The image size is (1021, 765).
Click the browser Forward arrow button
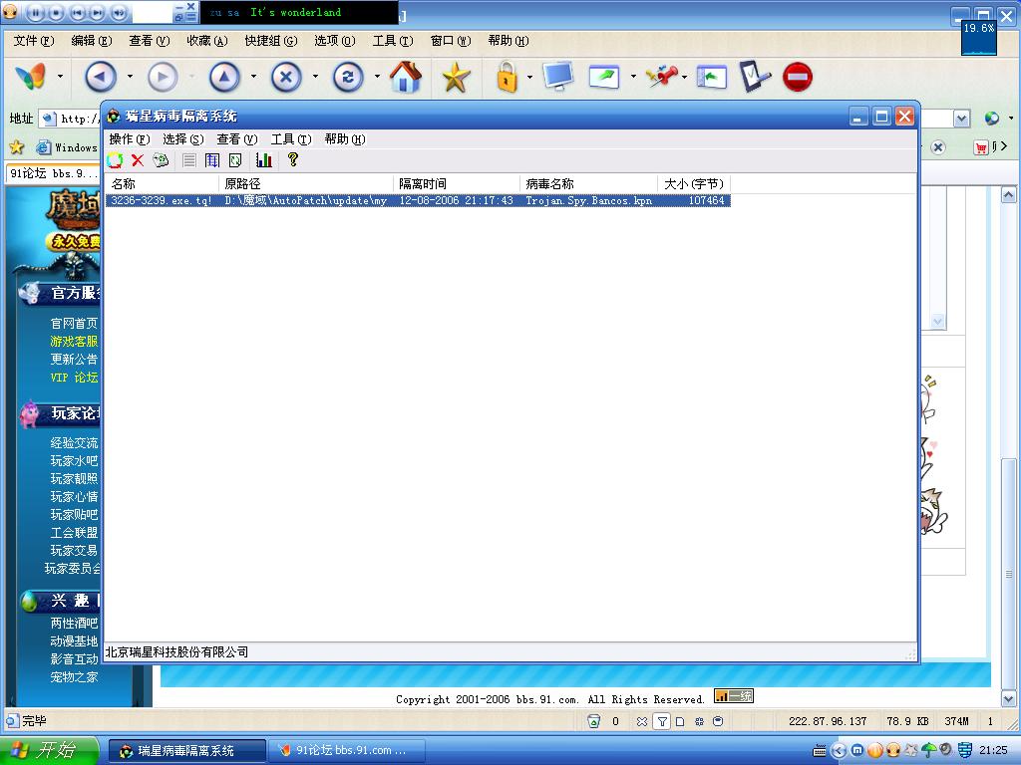click(x=163, y=77)
